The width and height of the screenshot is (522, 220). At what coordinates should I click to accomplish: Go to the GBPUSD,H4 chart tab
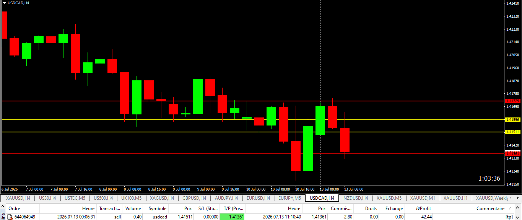pos(194,198)
